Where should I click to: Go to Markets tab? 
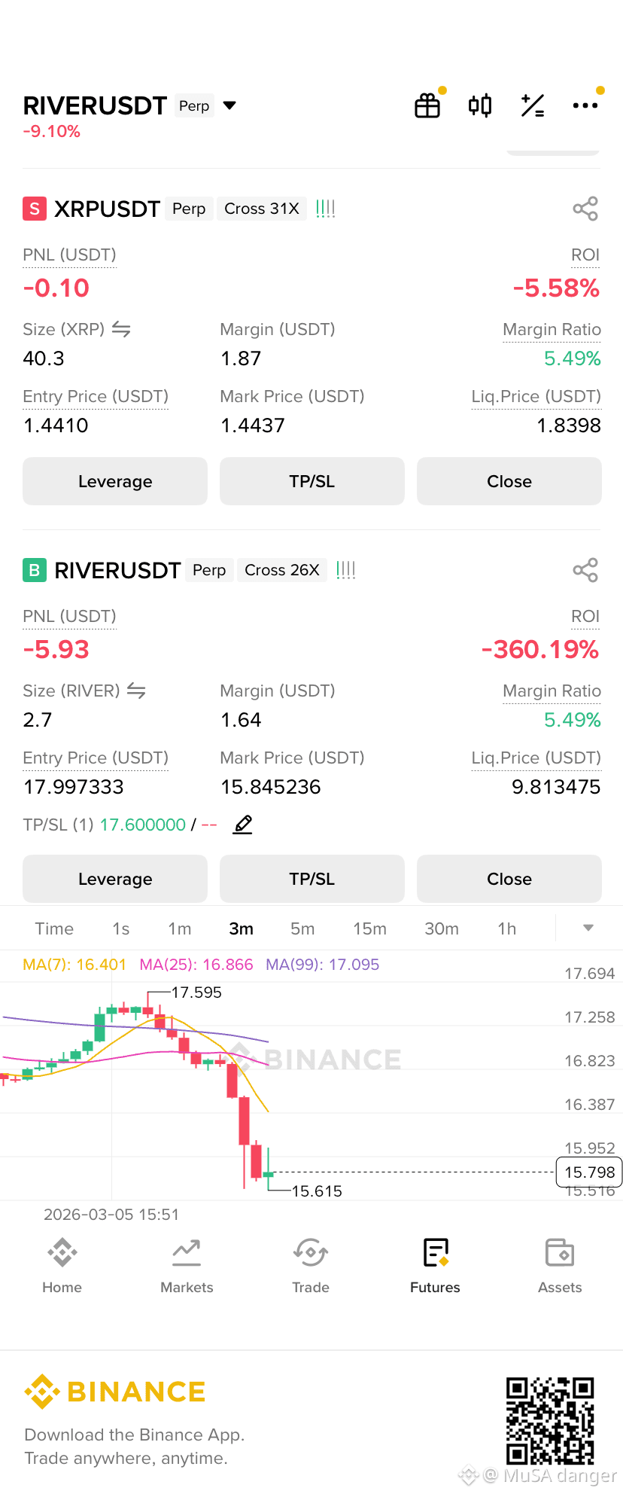pyautogui.click(x=187, y=1266)
